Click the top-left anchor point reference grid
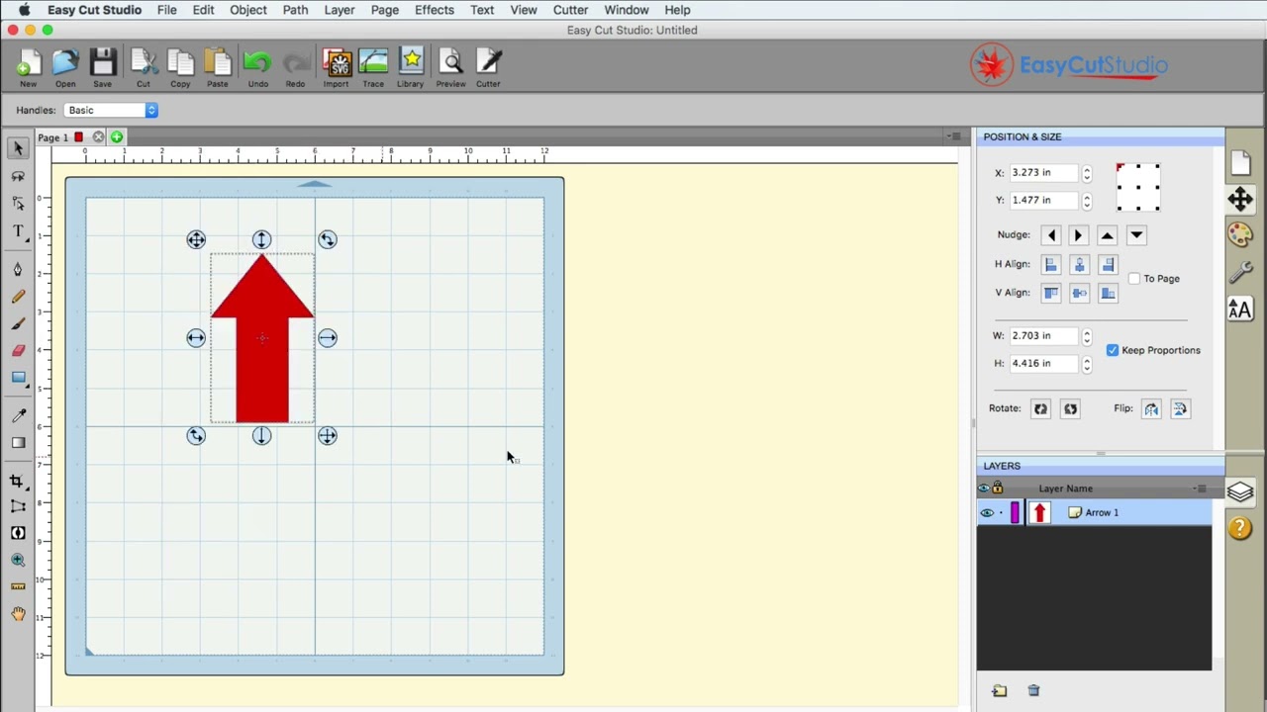This screenshot has height=712, width=1267. 1121,168
